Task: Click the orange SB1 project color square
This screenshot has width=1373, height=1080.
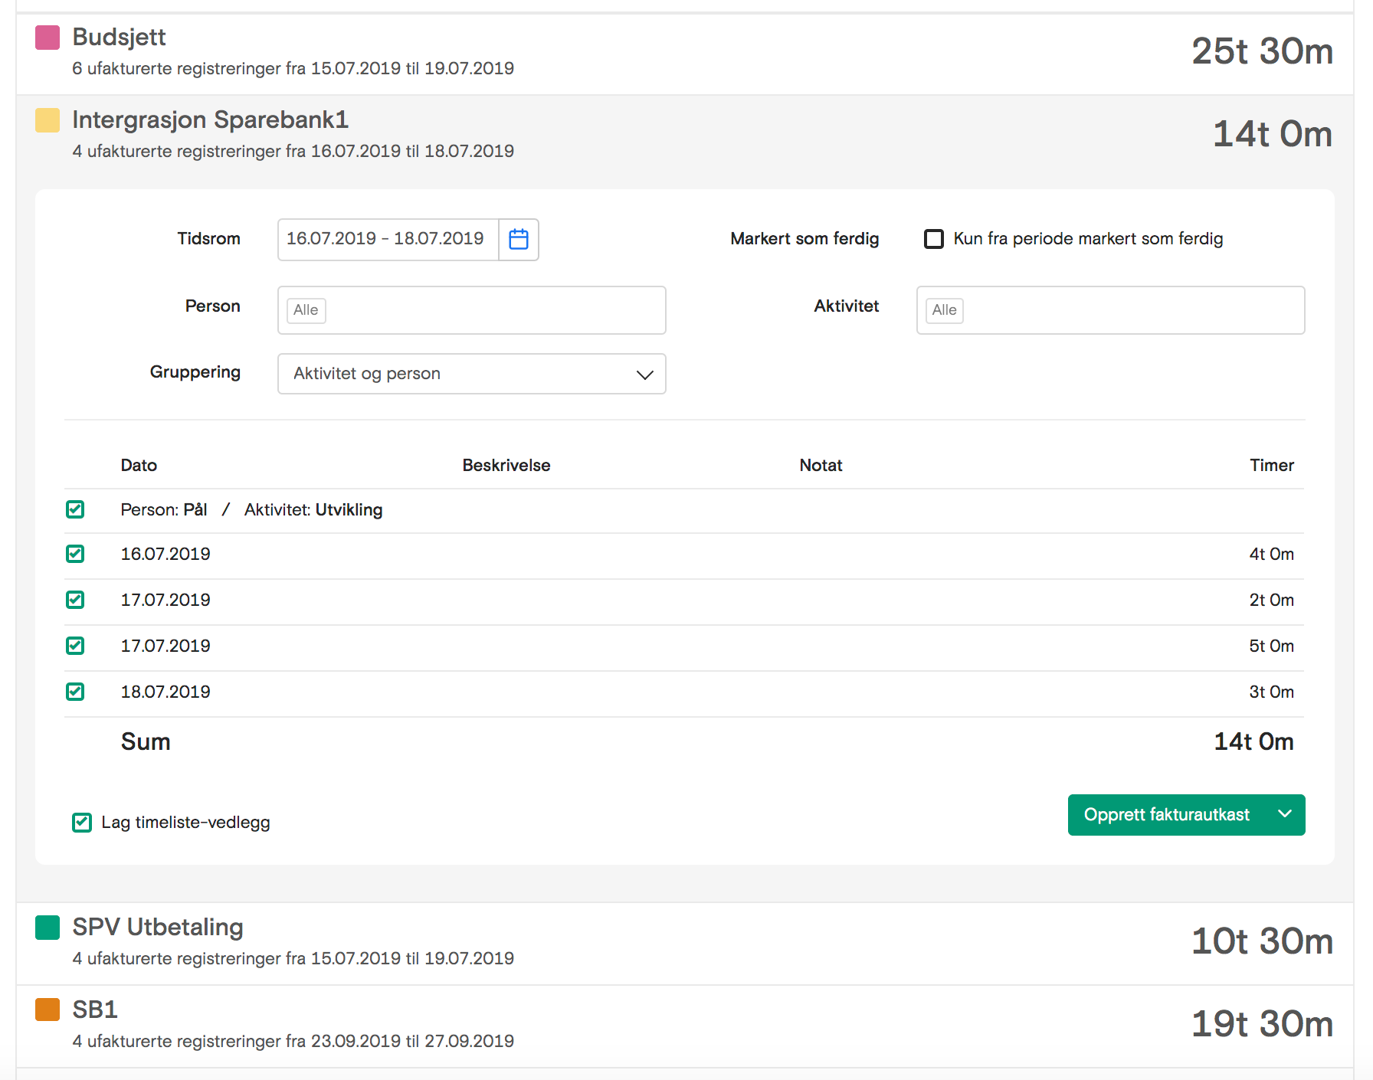Action: tap(48, 1010)
